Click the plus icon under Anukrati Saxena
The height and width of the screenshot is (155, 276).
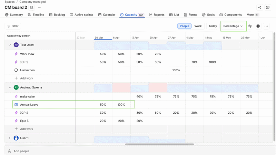point(16,129)
